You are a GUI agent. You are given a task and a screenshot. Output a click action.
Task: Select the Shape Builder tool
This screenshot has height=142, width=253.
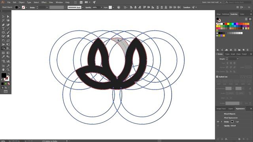coord(3,48)
